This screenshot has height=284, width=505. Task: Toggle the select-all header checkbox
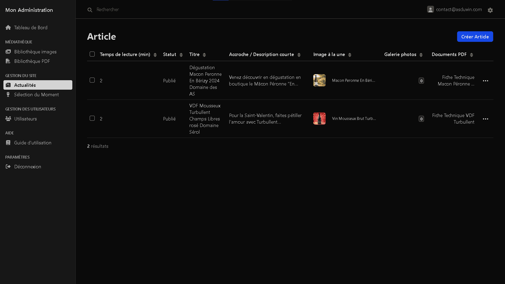pos(92,54)
